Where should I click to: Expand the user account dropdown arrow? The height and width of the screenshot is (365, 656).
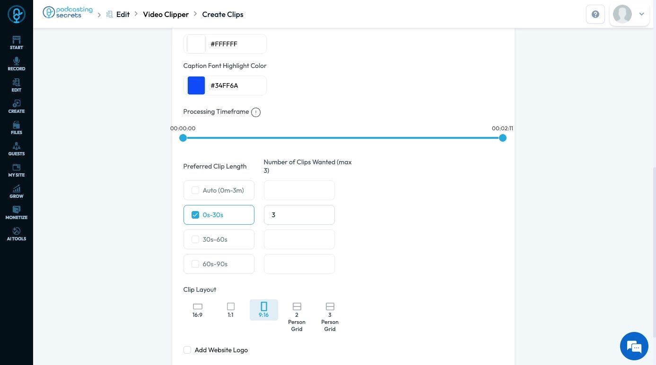tap(642, 14)
